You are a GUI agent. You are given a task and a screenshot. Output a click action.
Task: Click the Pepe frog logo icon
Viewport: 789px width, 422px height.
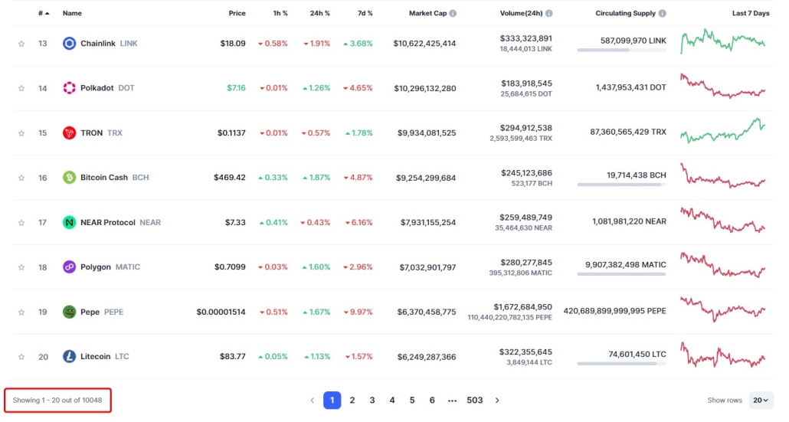pos(69,312)
